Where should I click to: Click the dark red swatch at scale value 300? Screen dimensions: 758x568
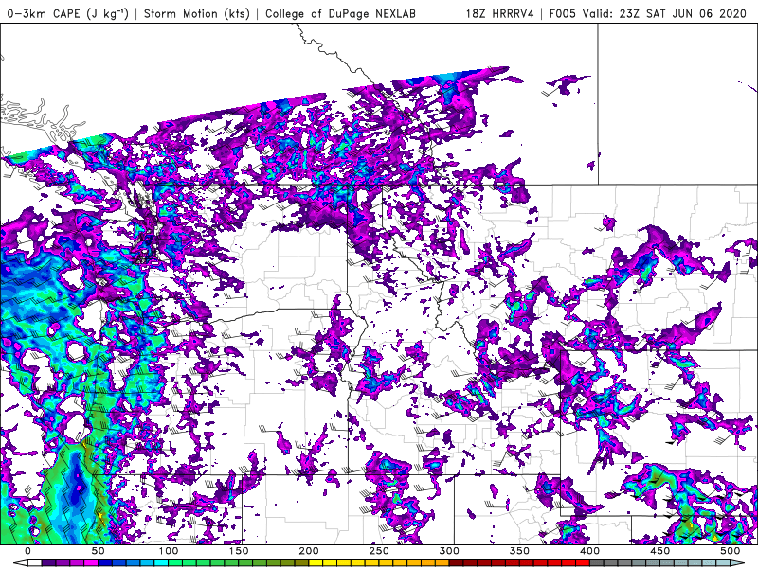tap(457, 562)
